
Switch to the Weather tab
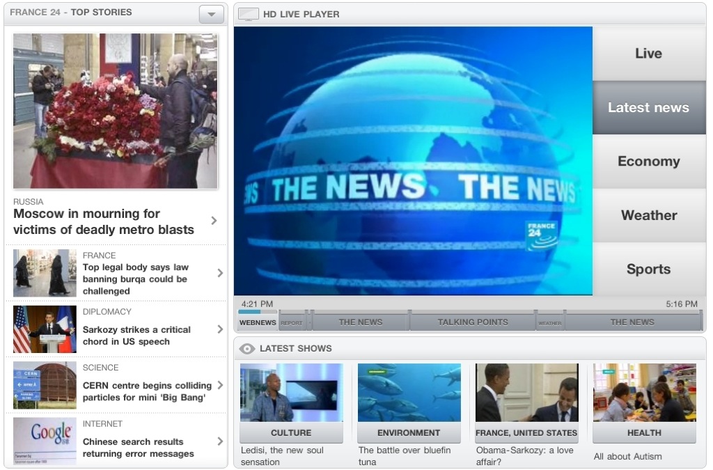click(x=649, y=215)
